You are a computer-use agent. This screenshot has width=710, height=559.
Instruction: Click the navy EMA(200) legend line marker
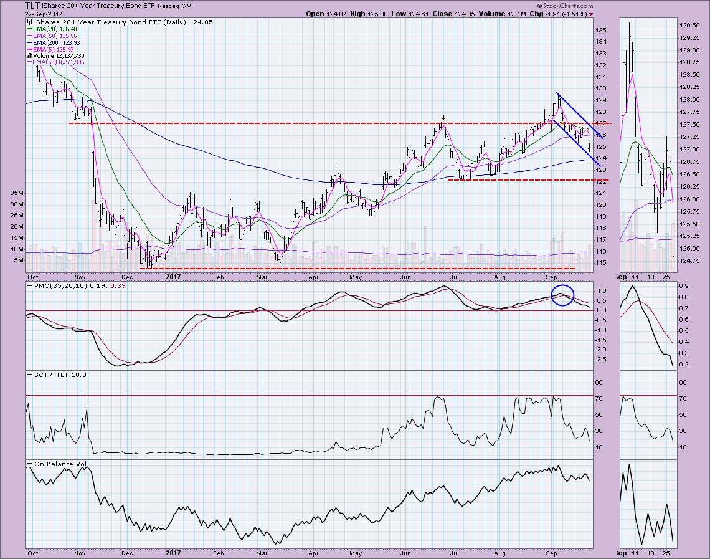pos(31,42)
